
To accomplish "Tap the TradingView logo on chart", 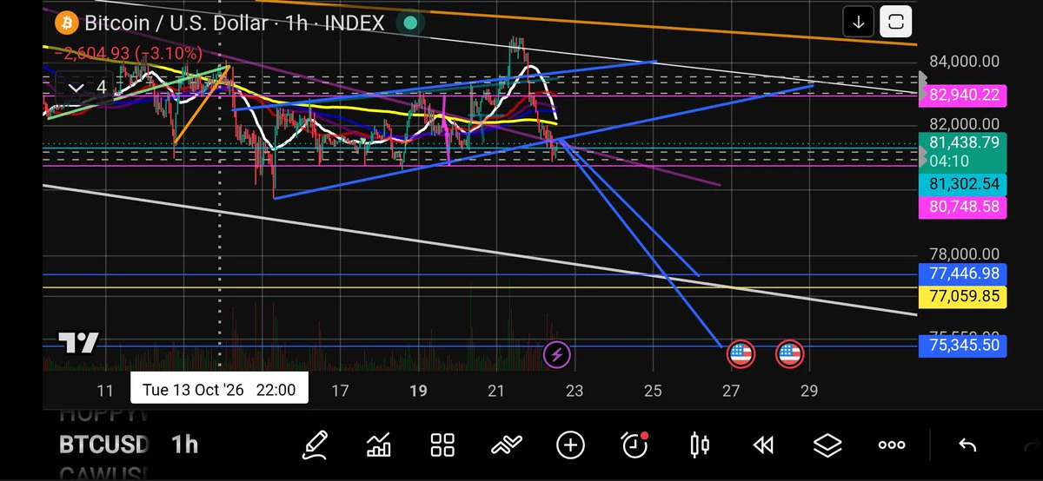I will (79, 343).
